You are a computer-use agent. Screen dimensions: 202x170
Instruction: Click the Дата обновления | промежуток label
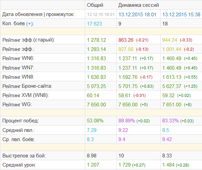38,14
